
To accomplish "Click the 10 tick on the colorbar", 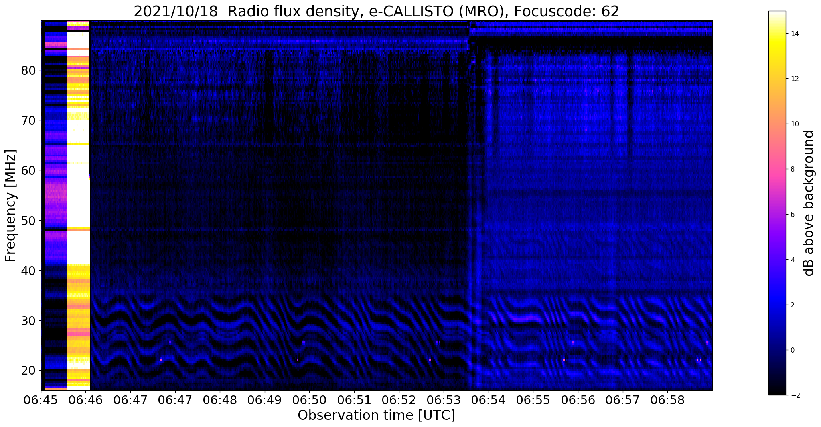I will (x=795, y=124).
